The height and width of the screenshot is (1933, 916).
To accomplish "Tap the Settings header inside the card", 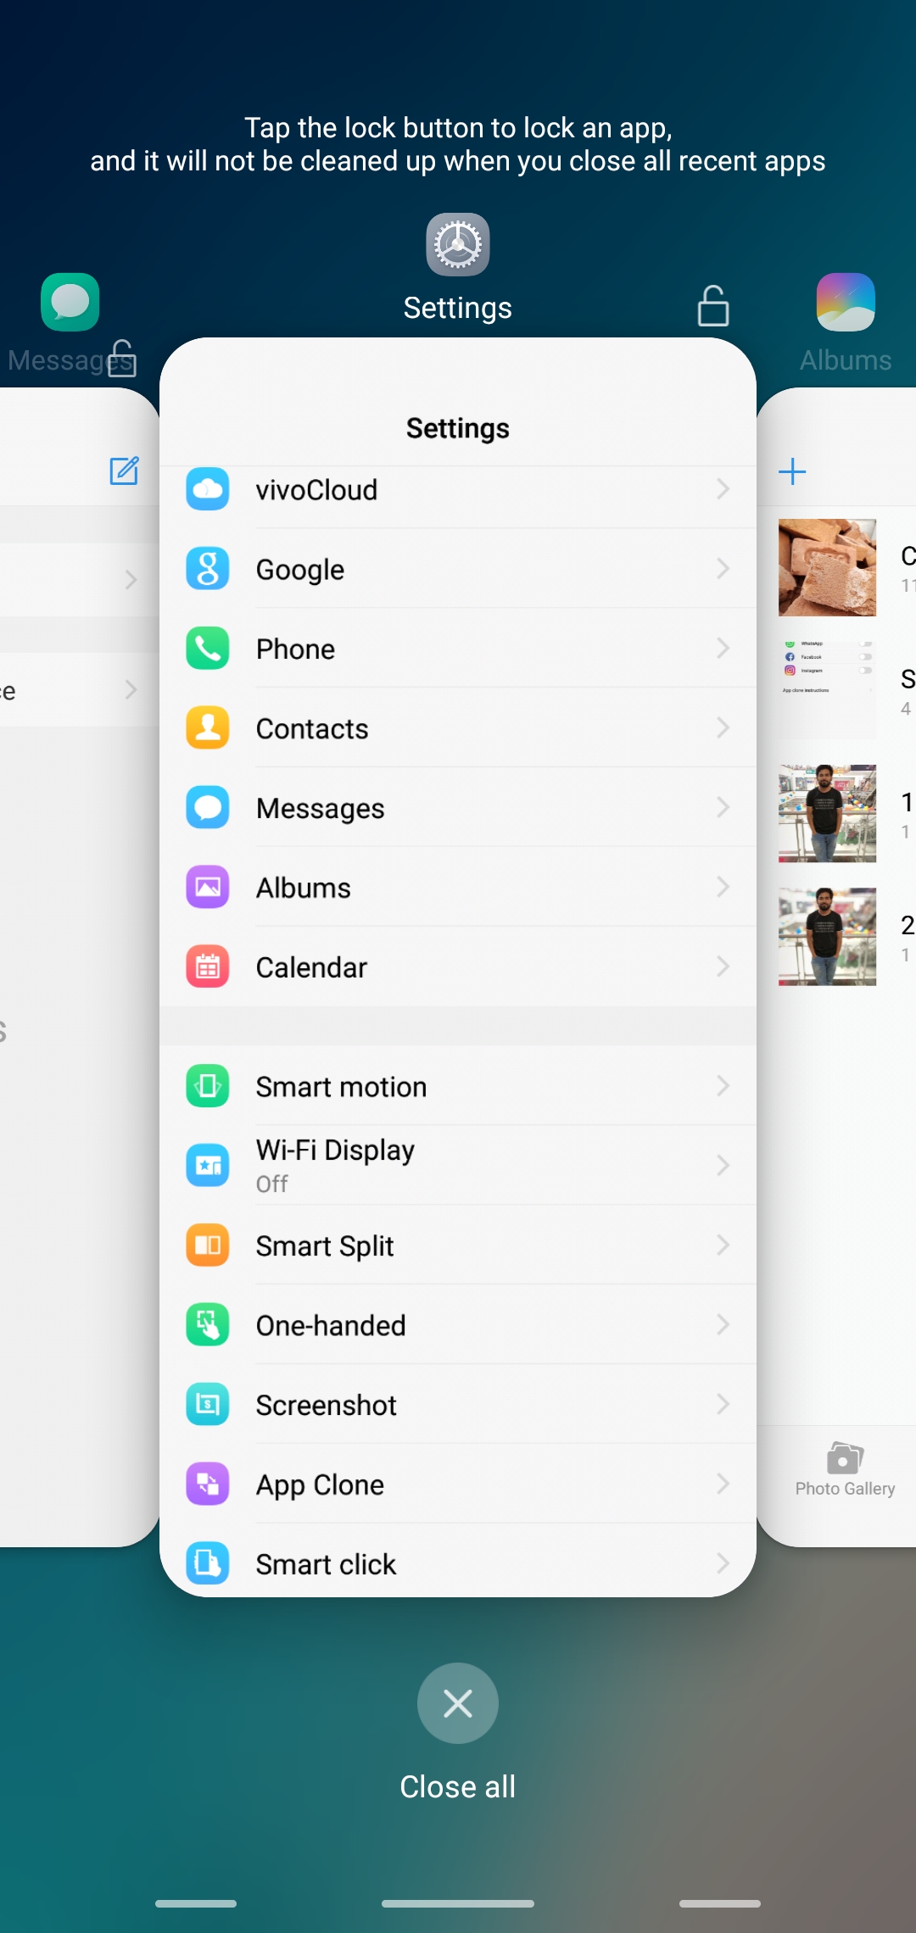I will [x=458, y=428].
